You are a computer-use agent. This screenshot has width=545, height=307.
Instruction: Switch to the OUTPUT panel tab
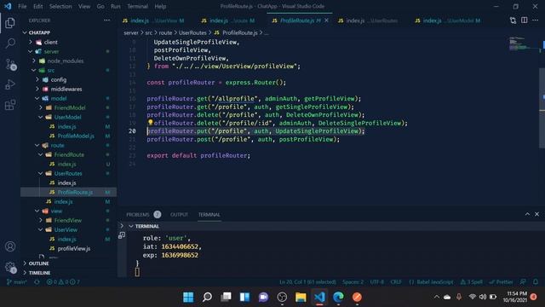click(179, 214)
